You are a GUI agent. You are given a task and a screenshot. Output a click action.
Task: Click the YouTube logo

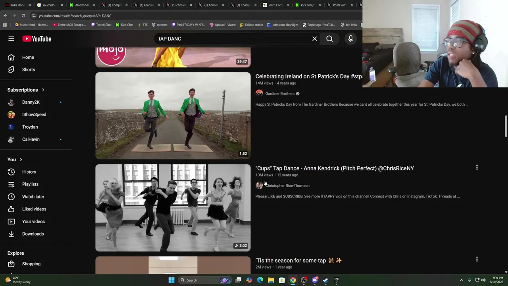(x=37, y=39)
